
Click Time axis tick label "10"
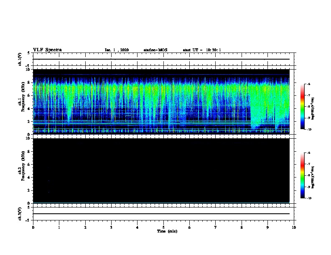point(294,227)
